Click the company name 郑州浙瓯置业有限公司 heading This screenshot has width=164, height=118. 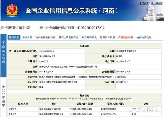coord(15,28)
